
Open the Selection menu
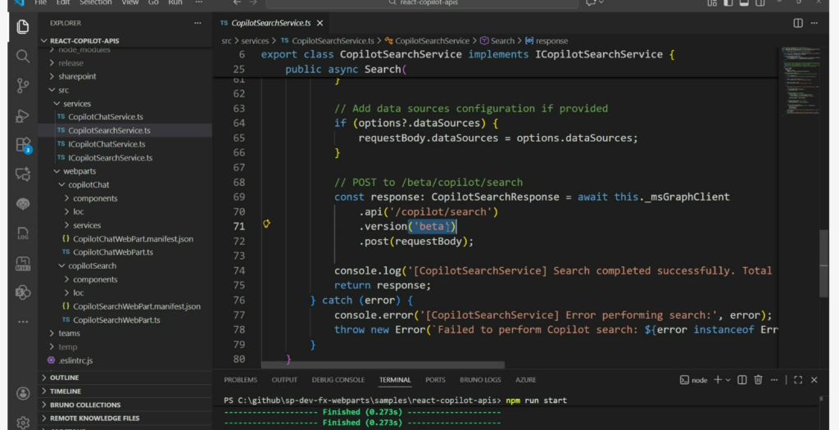click(95, 2)
